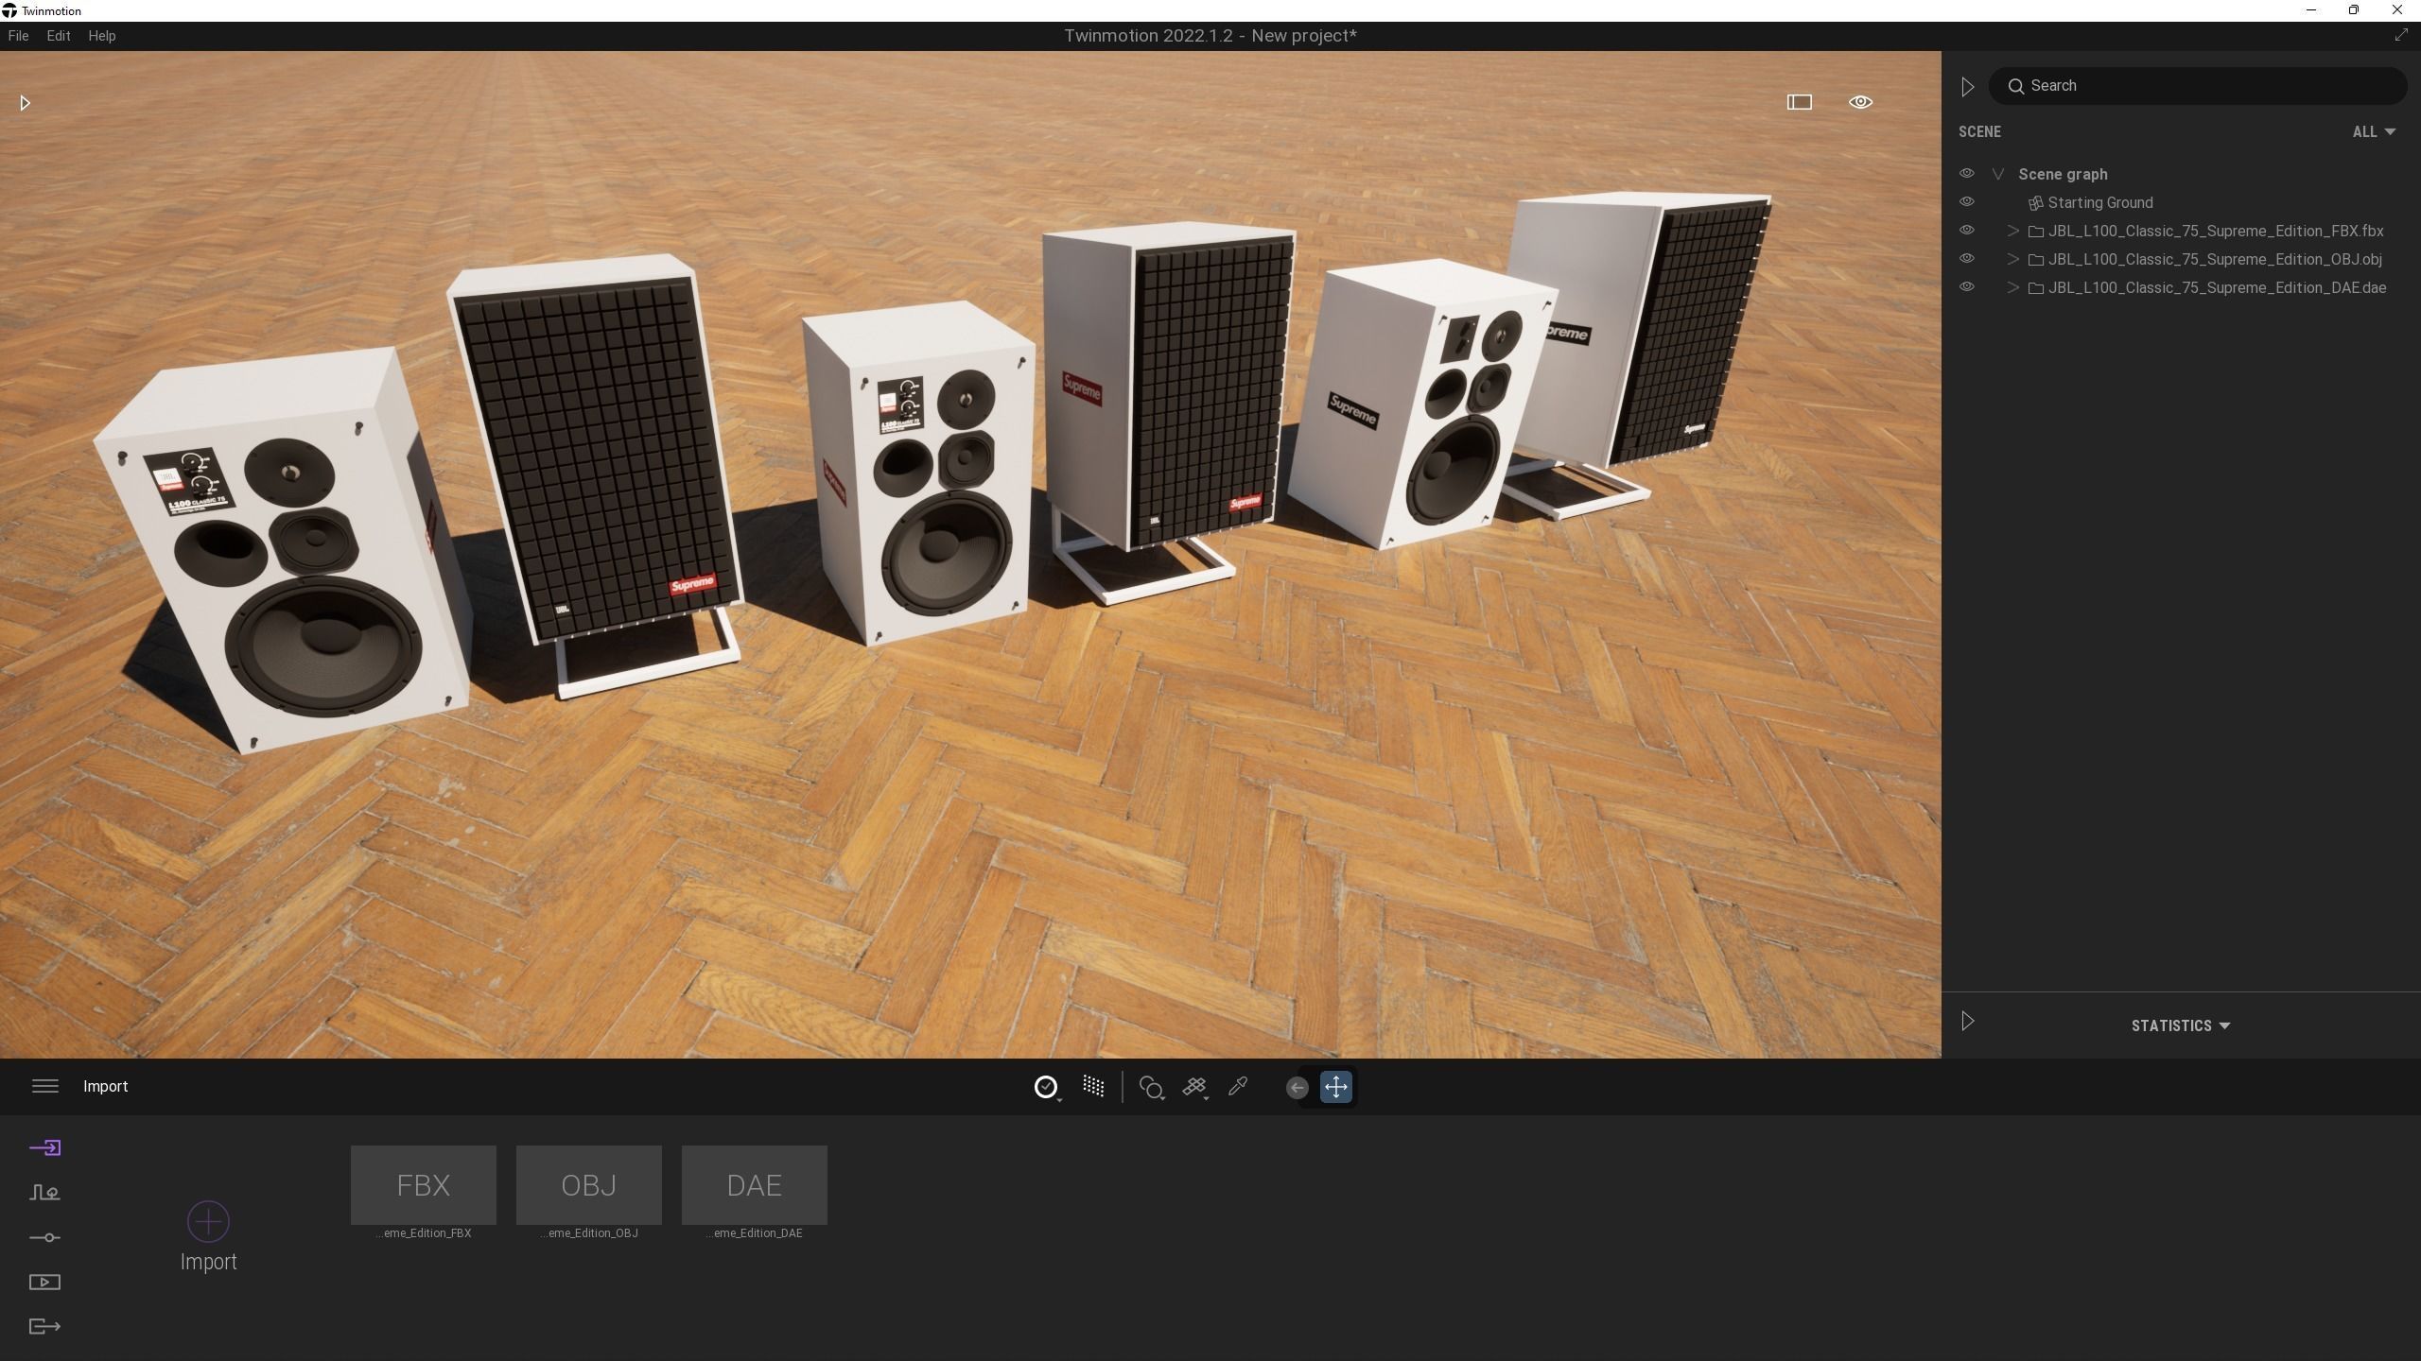This screenshot has width=2421, height=1361.
Task: Click the ...eme_Edition_DAE file label
Action: [754, 1233]
